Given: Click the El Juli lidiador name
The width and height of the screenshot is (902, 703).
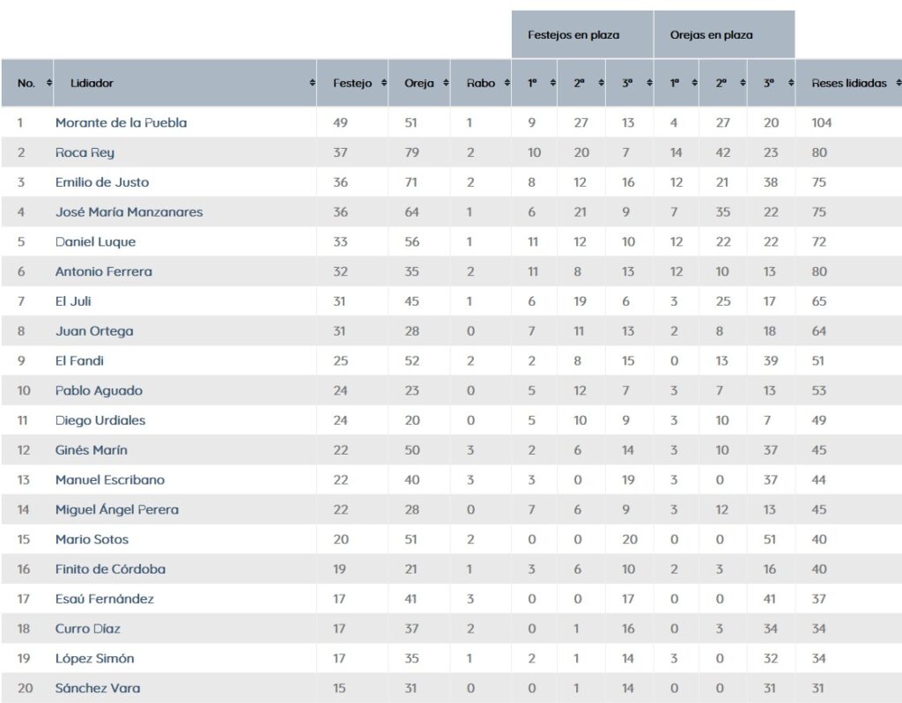Looking at the screenshot, I should tap(73, 301).
